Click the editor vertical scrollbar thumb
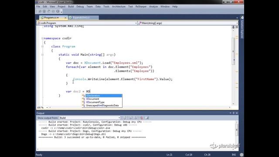Viewport: 279px width, 157px height. pos(234,51)
